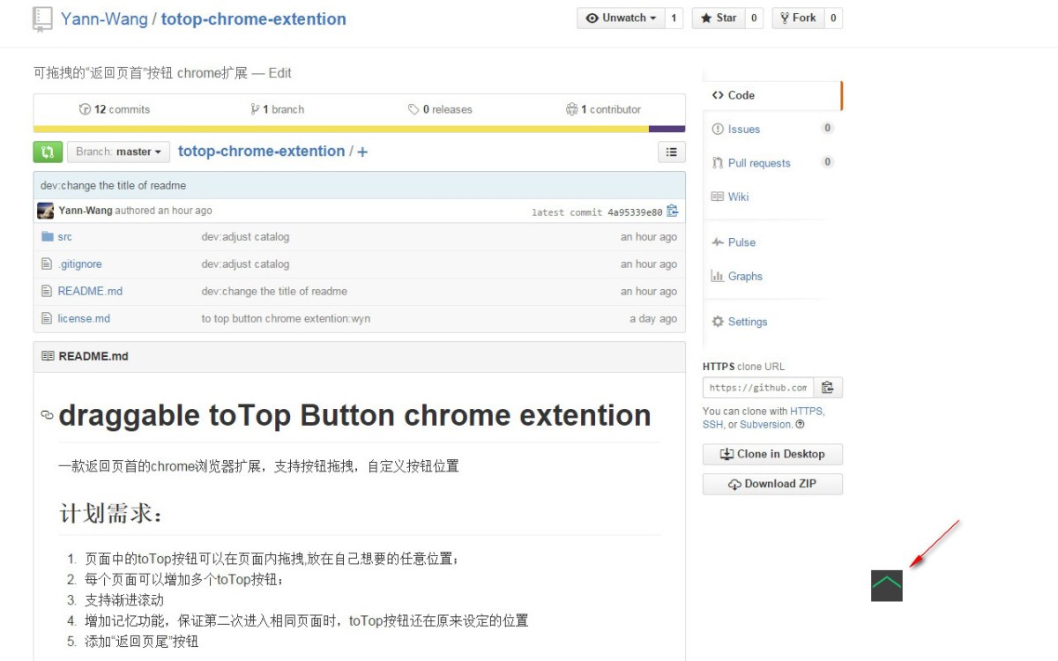Image resolution: width=1058 pixels, height=661 pixels.
Task: Click the green compare and review button
Action: (48, 152)
